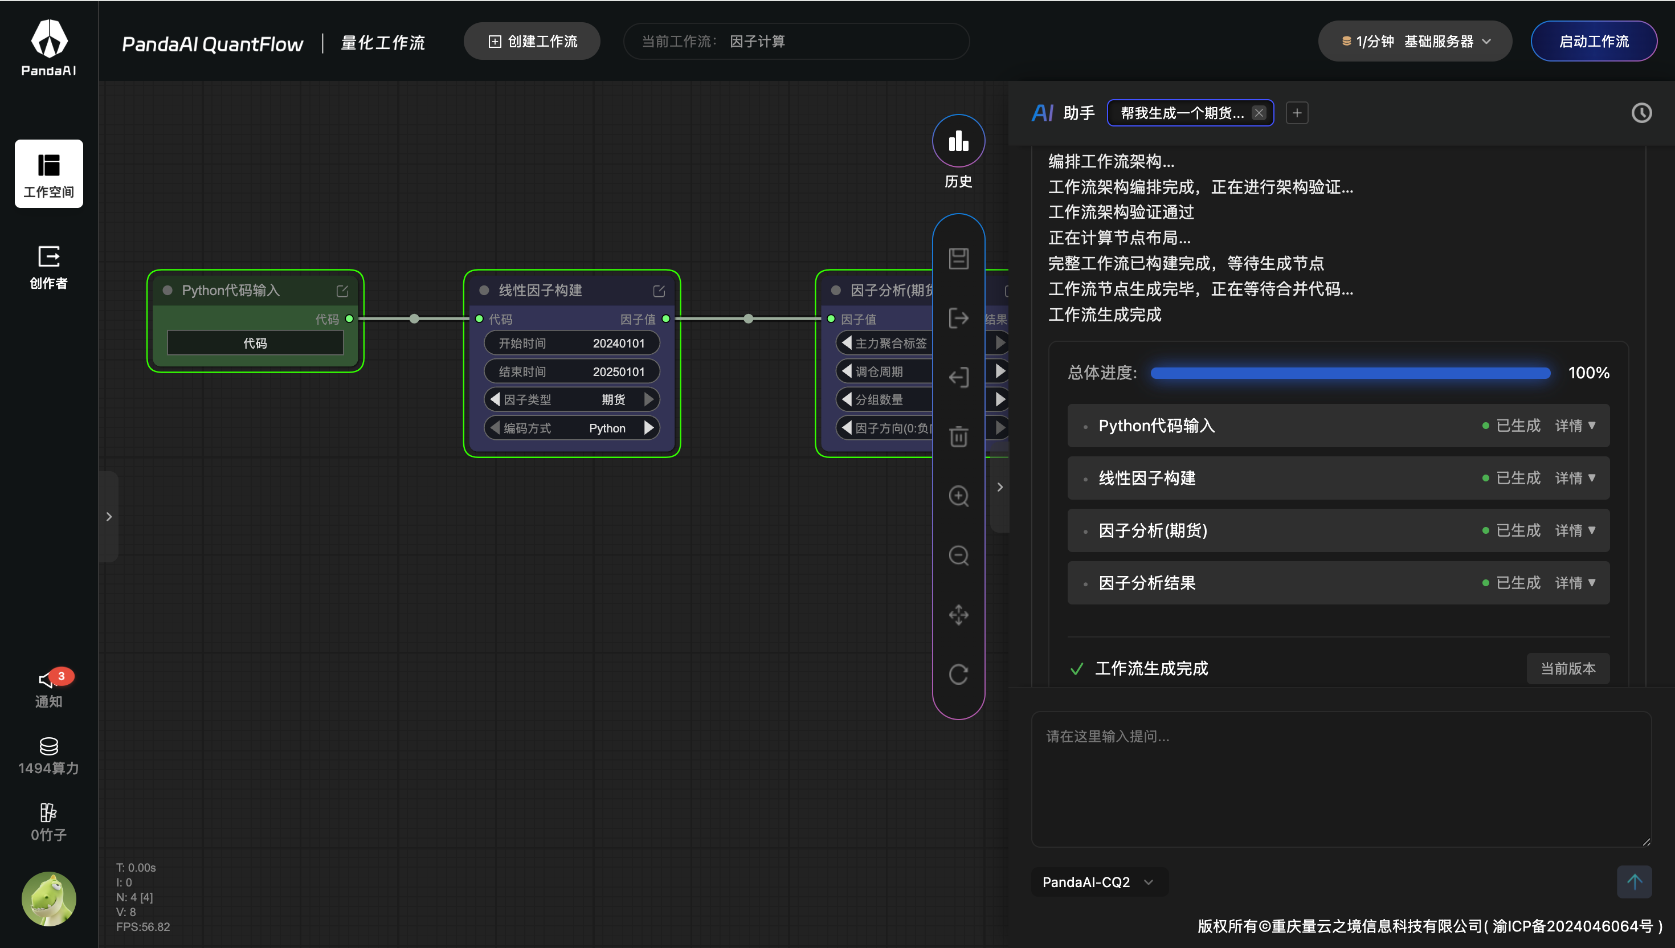Toggle the 线性因子构建 node collapse dot

tap(484, 291)
